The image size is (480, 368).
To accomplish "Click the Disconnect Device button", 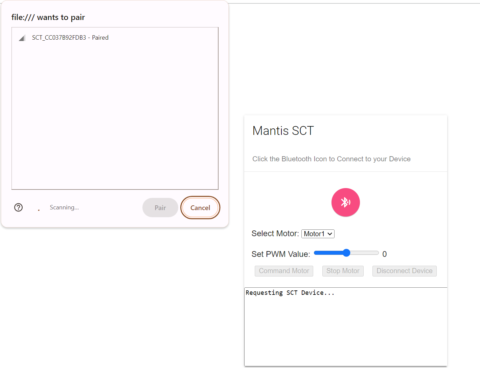I will tap(404, 271).
